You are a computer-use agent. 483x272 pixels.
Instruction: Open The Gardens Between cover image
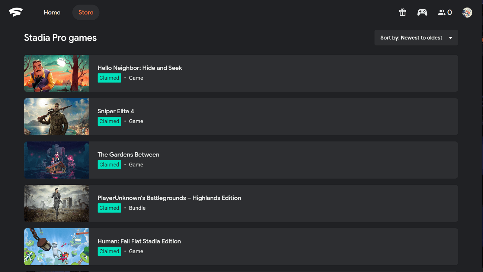(56, 160)
